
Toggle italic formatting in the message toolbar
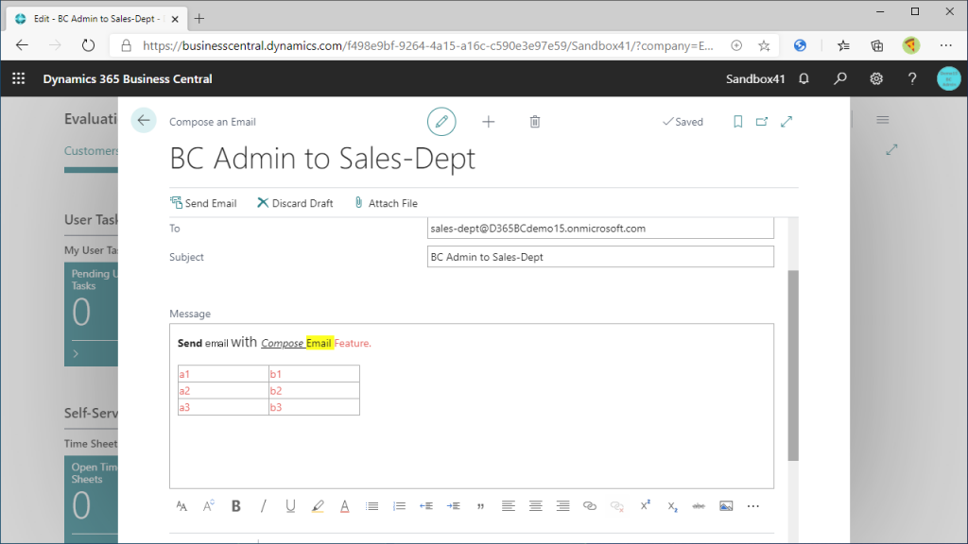263,506
